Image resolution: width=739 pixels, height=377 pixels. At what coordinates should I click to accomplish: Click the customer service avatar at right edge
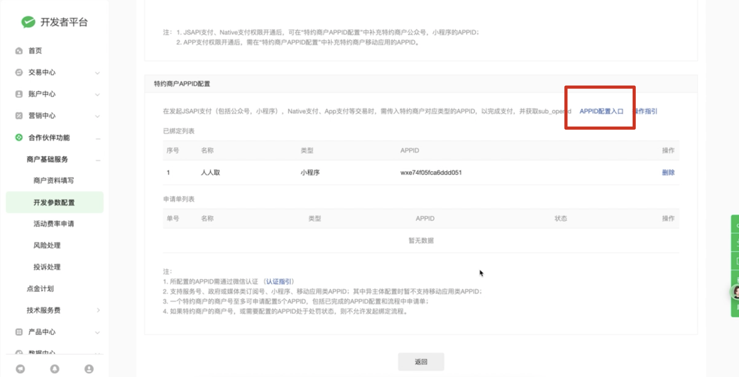tap(735, 292)
